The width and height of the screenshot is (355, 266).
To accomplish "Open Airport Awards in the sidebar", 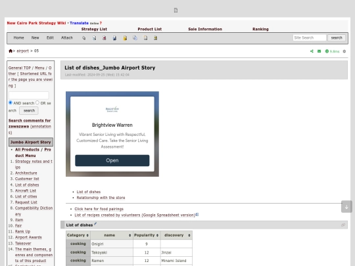I will pyautogui.click(x=28, y=237).
